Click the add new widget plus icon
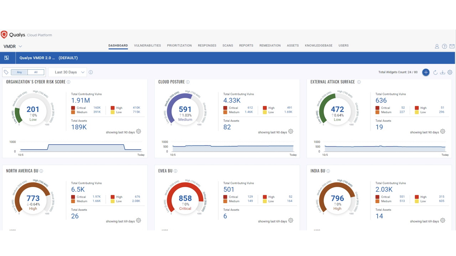The height and width of the screenshot is (256, 456). [x=426, y=72]
